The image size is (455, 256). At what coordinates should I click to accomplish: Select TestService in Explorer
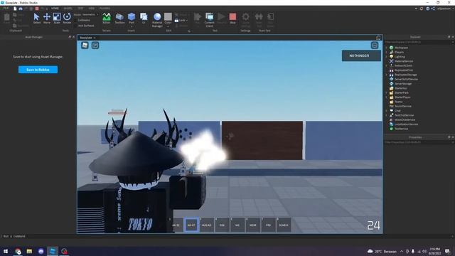(x=401, y=129)
